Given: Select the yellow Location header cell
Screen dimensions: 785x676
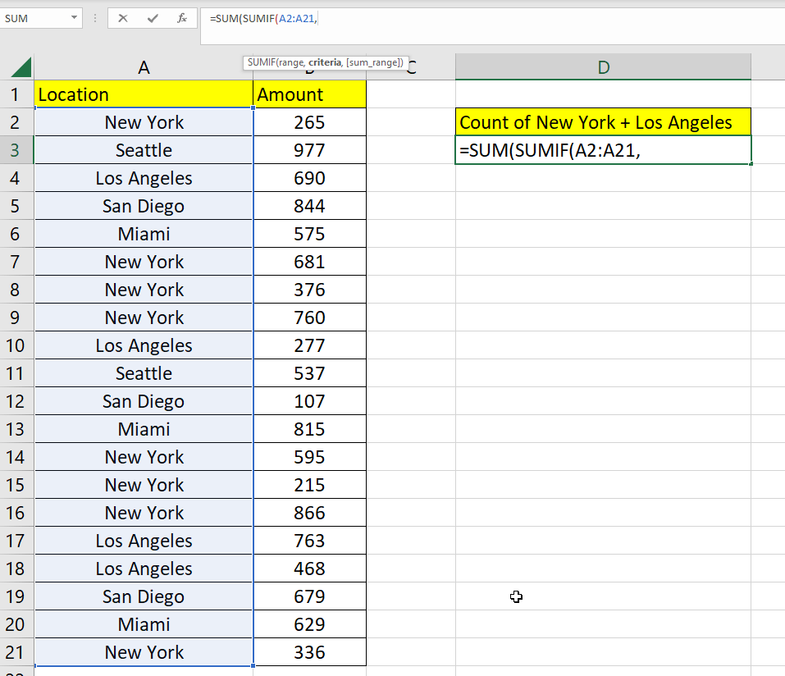Looking at the screenshot, I should point(144,94).
